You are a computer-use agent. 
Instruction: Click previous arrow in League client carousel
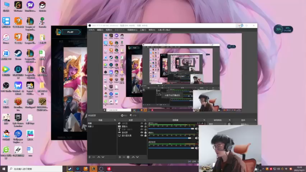tap(60, 69)
